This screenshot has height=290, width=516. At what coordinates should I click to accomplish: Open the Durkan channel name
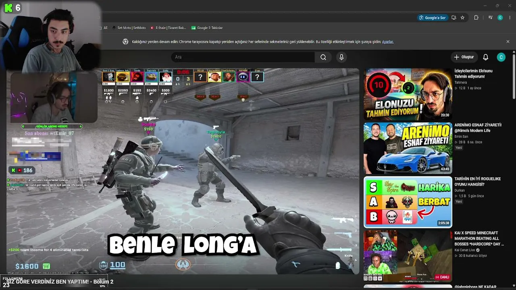[460, 191]
